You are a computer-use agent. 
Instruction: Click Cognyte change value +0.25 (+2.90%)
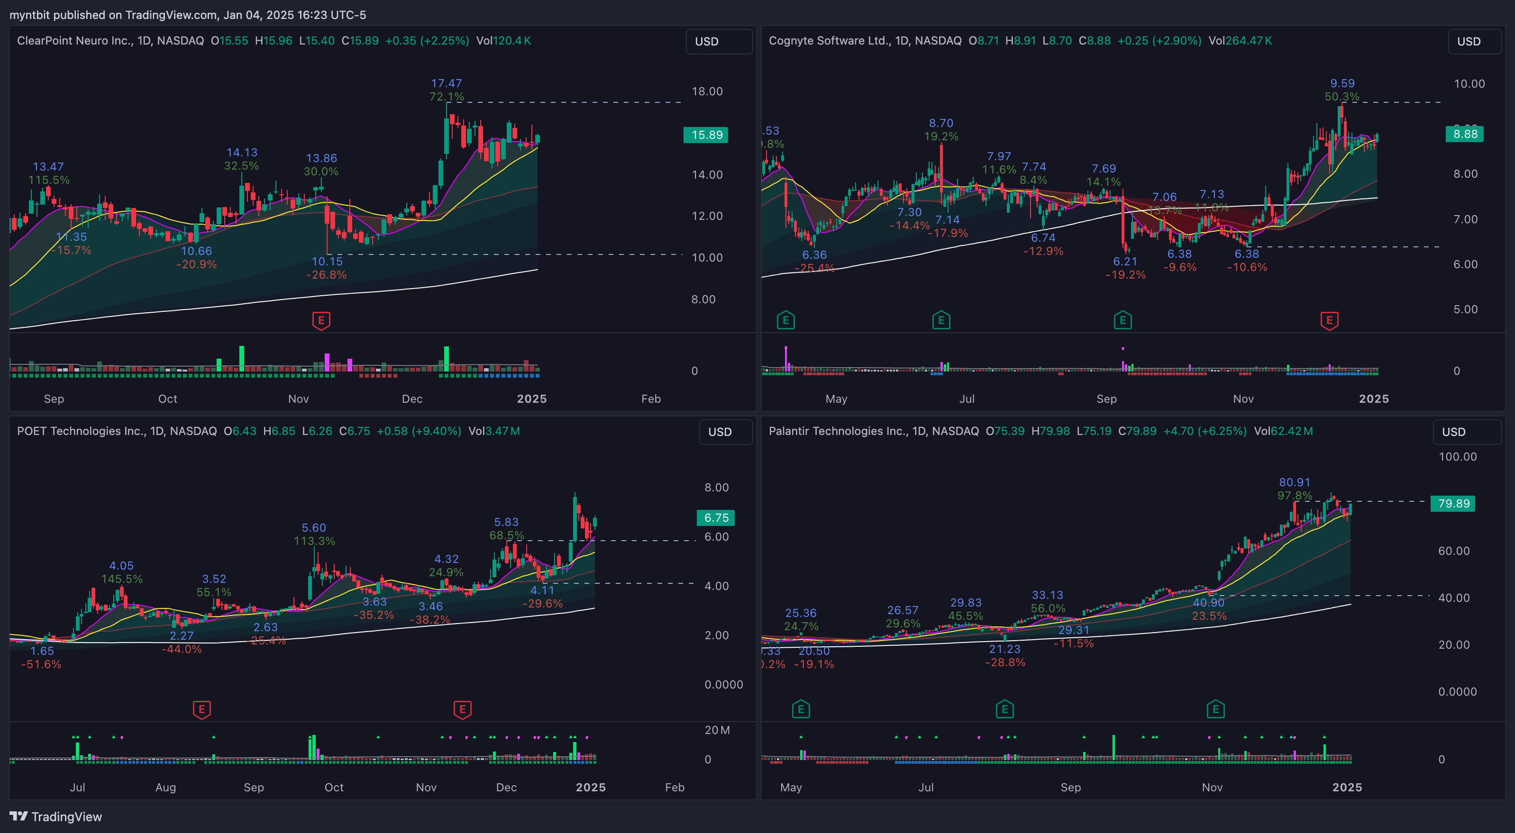pos(1159,41)
